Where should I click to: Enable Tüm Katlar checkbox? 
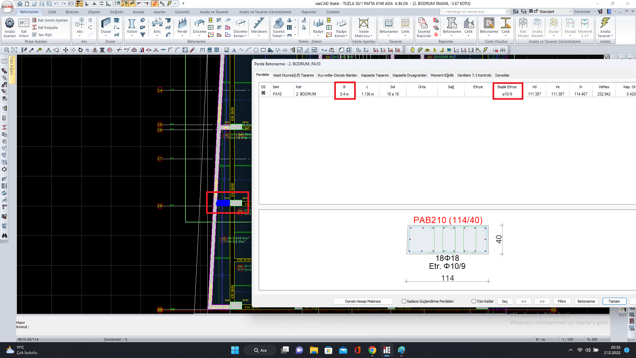coord(474,301)
